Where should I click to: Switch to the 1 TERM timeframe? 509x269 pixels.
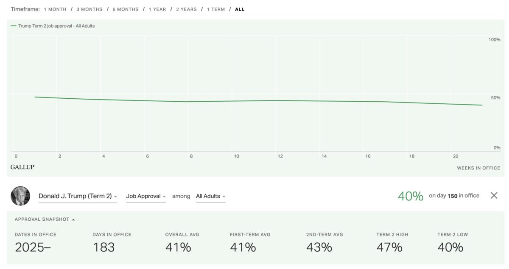(x=216, y=9)
